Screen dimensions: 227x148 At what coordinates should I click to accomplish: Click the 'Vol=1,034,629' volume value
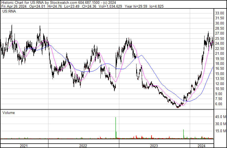(x=110, y=6)
